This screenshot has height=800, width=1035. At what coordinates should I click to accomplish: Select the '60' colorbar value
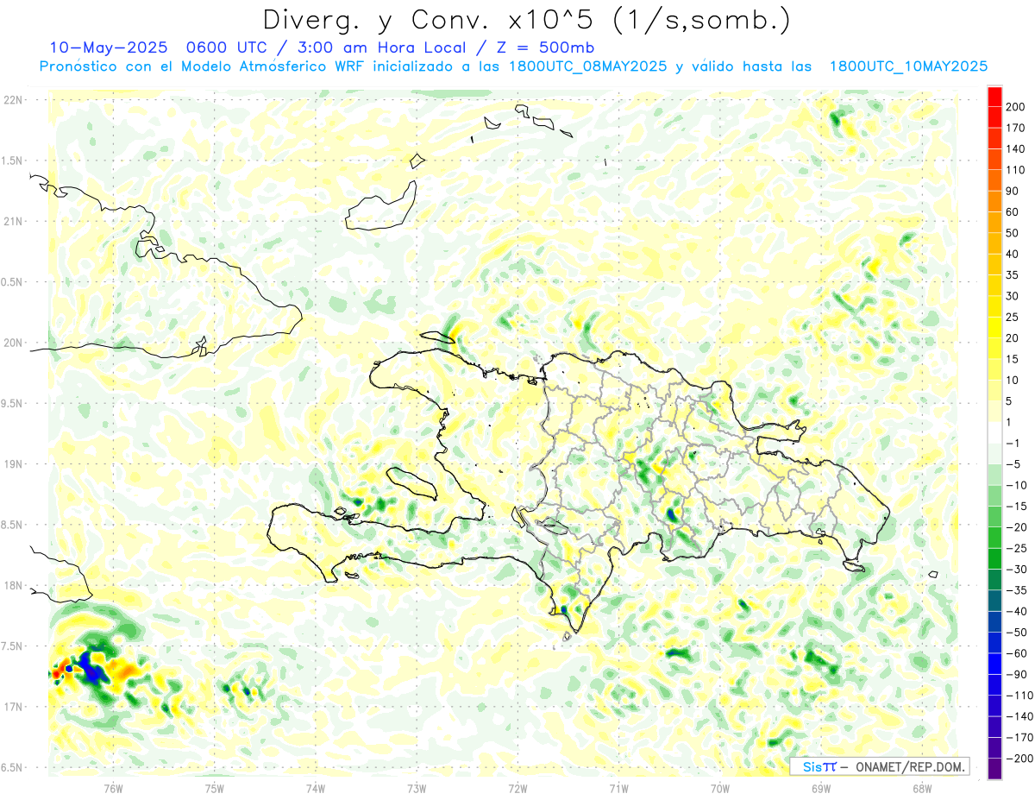[1013, 212]
